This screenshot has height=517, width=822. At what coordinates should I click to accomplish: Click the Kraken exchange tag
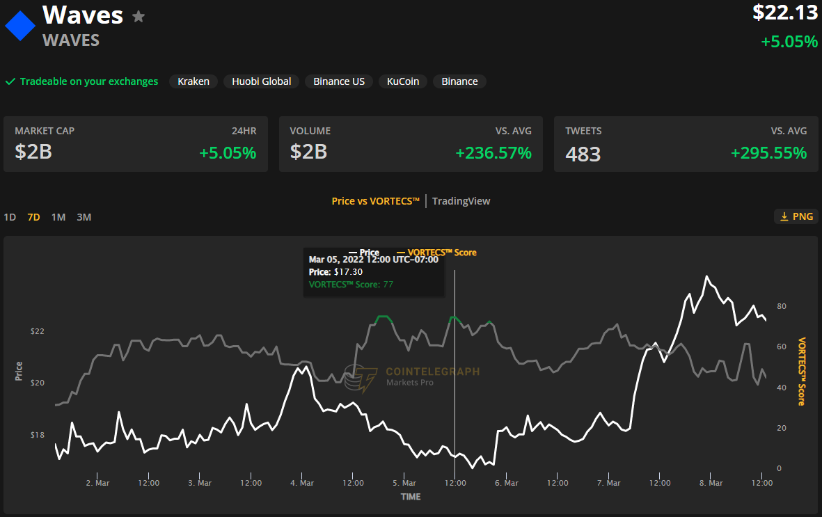[193, 81]
